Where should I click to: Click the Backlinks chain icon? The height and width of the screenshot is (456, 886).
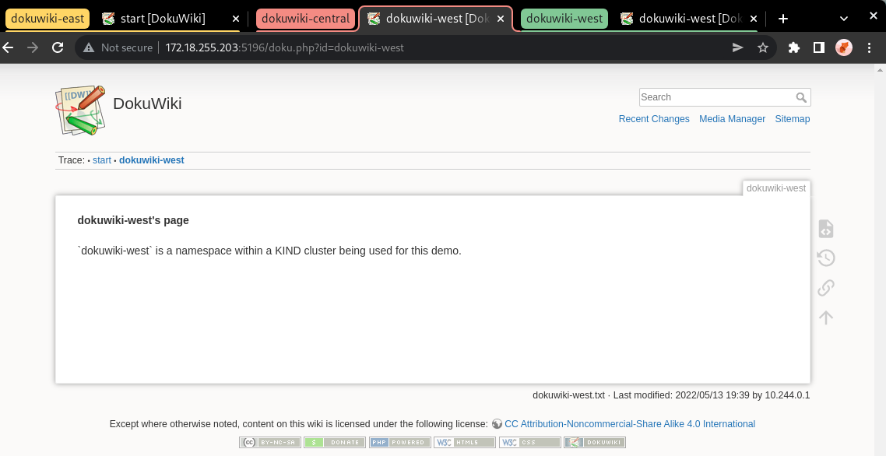[826, 288]
